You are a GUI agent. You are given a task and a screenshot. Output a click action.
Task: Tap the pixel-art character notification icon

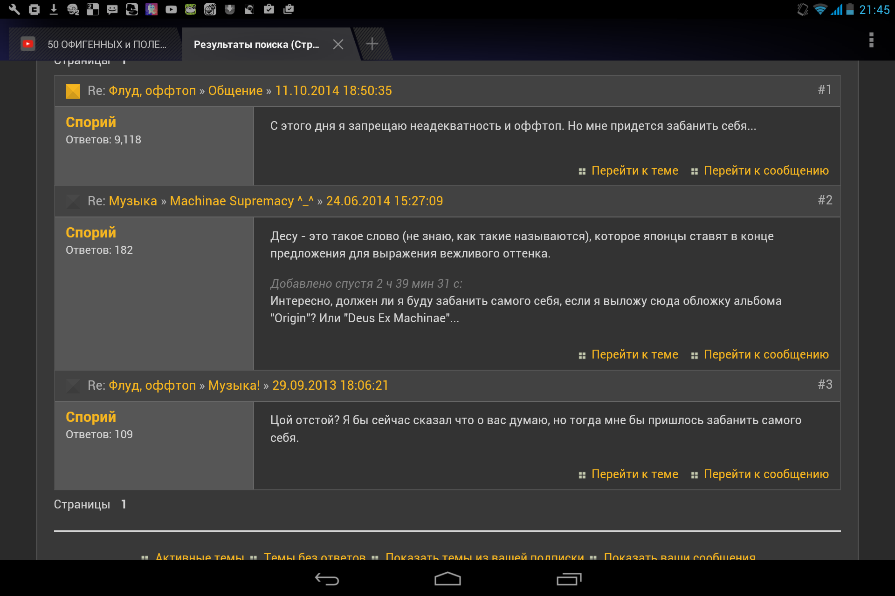pyautogui.click(x=151, y=9)
